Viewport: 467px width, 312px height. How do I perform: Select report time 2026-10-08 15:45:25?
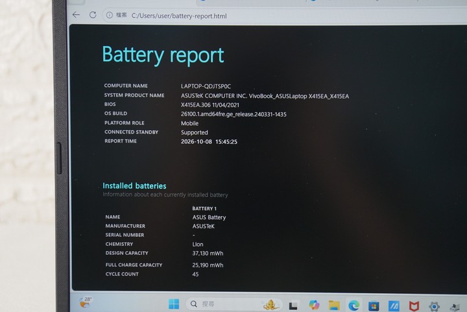[209, 141]
